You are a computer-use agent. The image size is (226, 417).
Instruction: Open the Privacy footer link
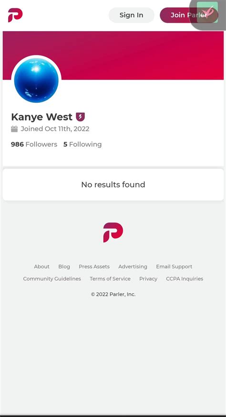148,279
